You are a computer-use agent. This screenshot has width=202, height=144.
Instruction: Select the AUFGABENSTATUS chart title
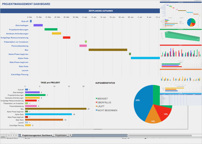tap(105, 83)
